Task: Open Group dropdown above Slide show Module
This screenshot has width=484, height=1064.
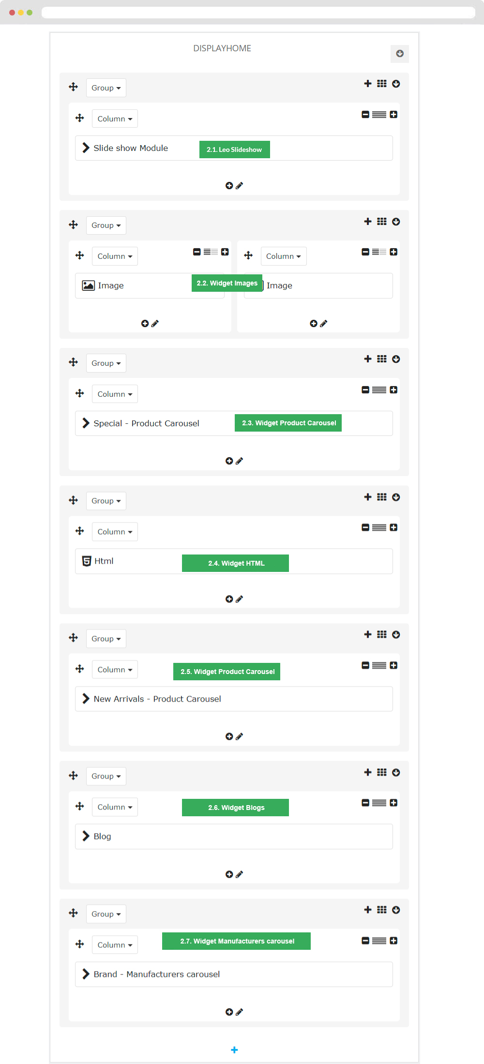Action: point(106,88)
